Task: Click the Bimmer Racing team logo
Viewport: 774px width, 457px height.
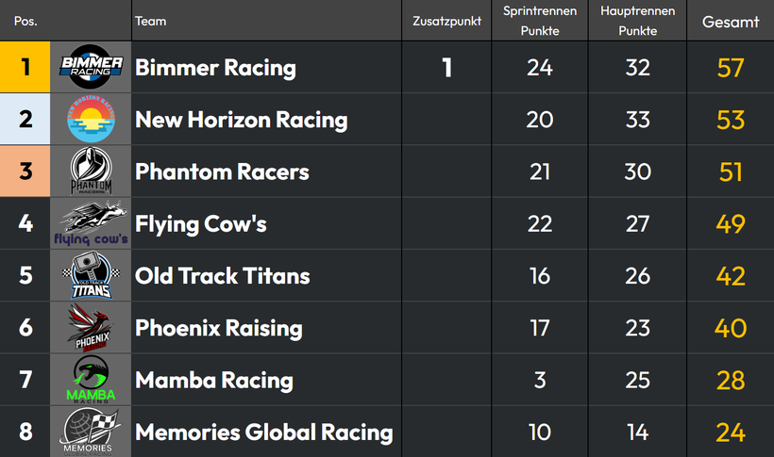Action: click(x=91, y=67)
